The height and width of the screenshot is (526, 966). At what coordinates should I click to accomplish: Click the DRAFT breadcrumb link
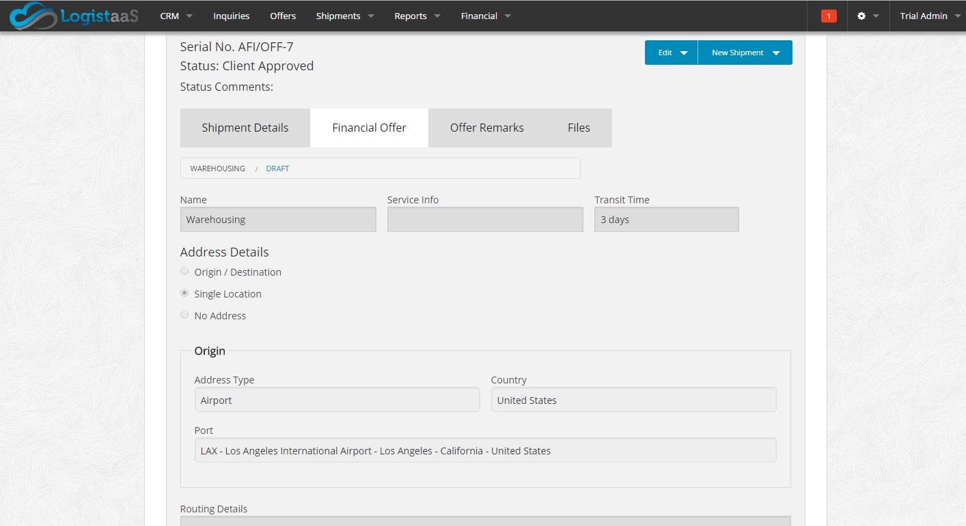277,168
